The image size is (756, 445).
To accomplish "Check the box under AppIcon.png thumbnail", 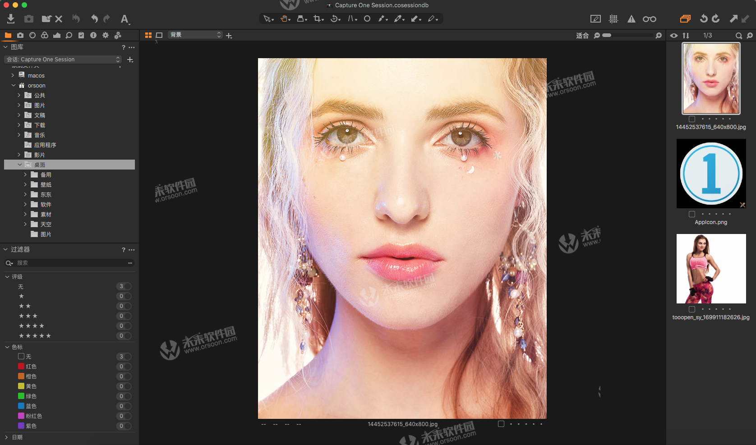I will pyautogui.click(x=692, y=214).
